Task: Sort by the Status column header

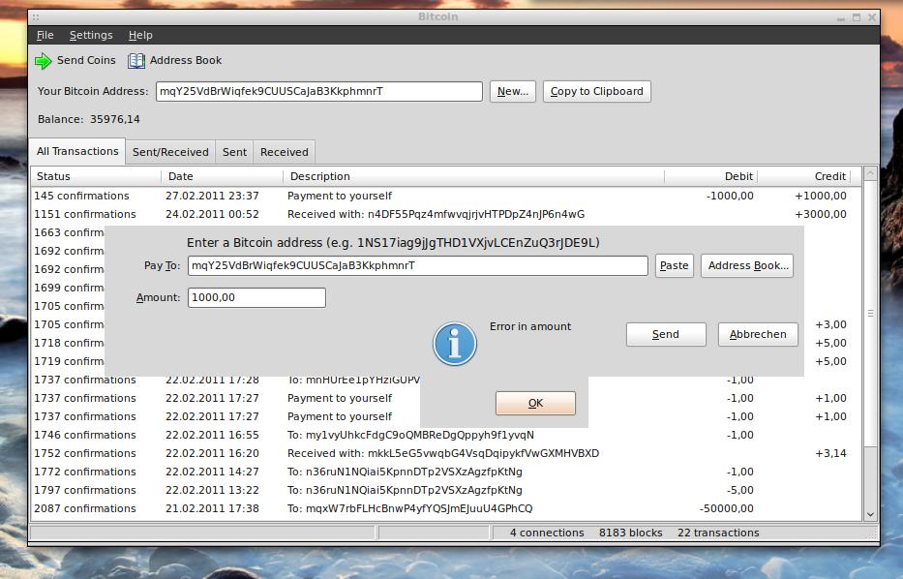Action: click(x=96, y=176)
